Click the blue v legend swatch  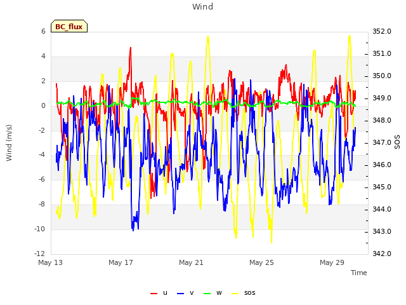click(180, 294)
